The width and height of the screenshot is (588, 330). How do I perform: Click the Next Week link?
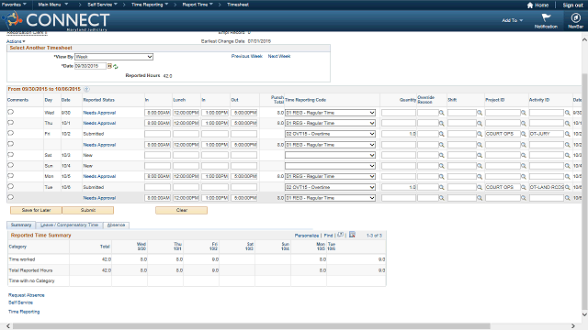[279, 56]
